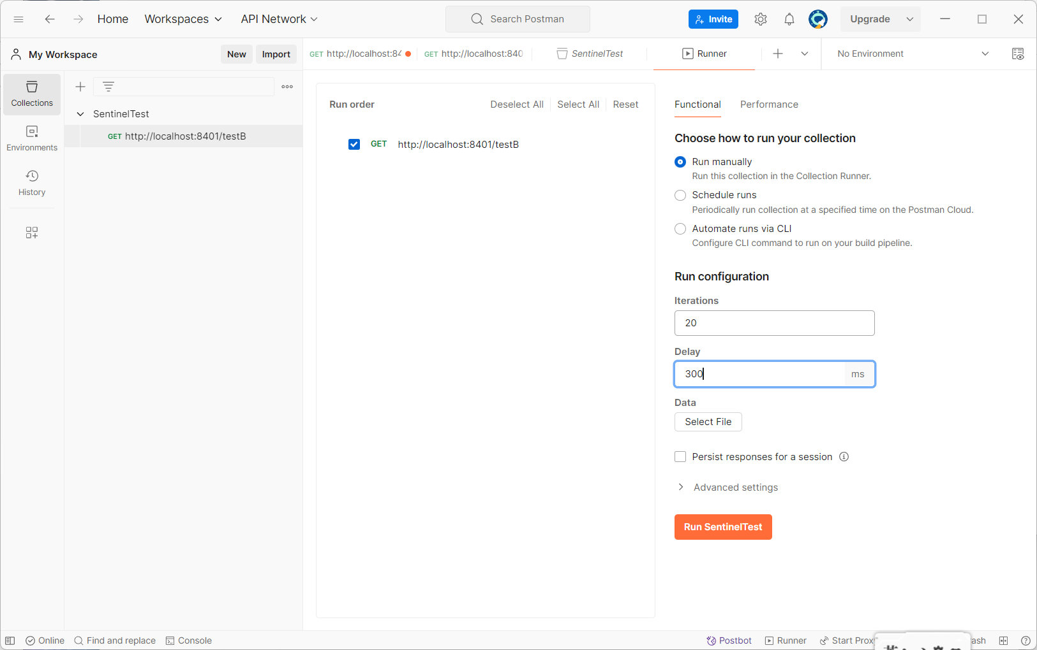1037x650 pixels.
Task: Switch to the Functional tab
Action: point(698,105)
